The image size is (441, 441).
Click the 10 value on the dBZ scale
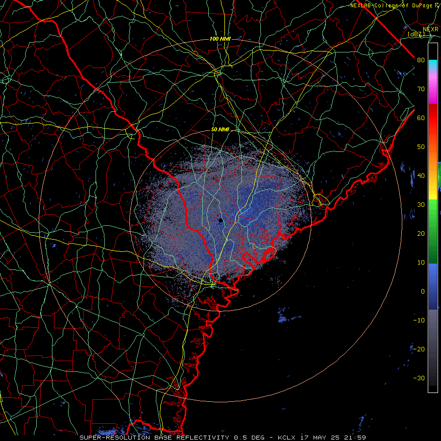421,263
